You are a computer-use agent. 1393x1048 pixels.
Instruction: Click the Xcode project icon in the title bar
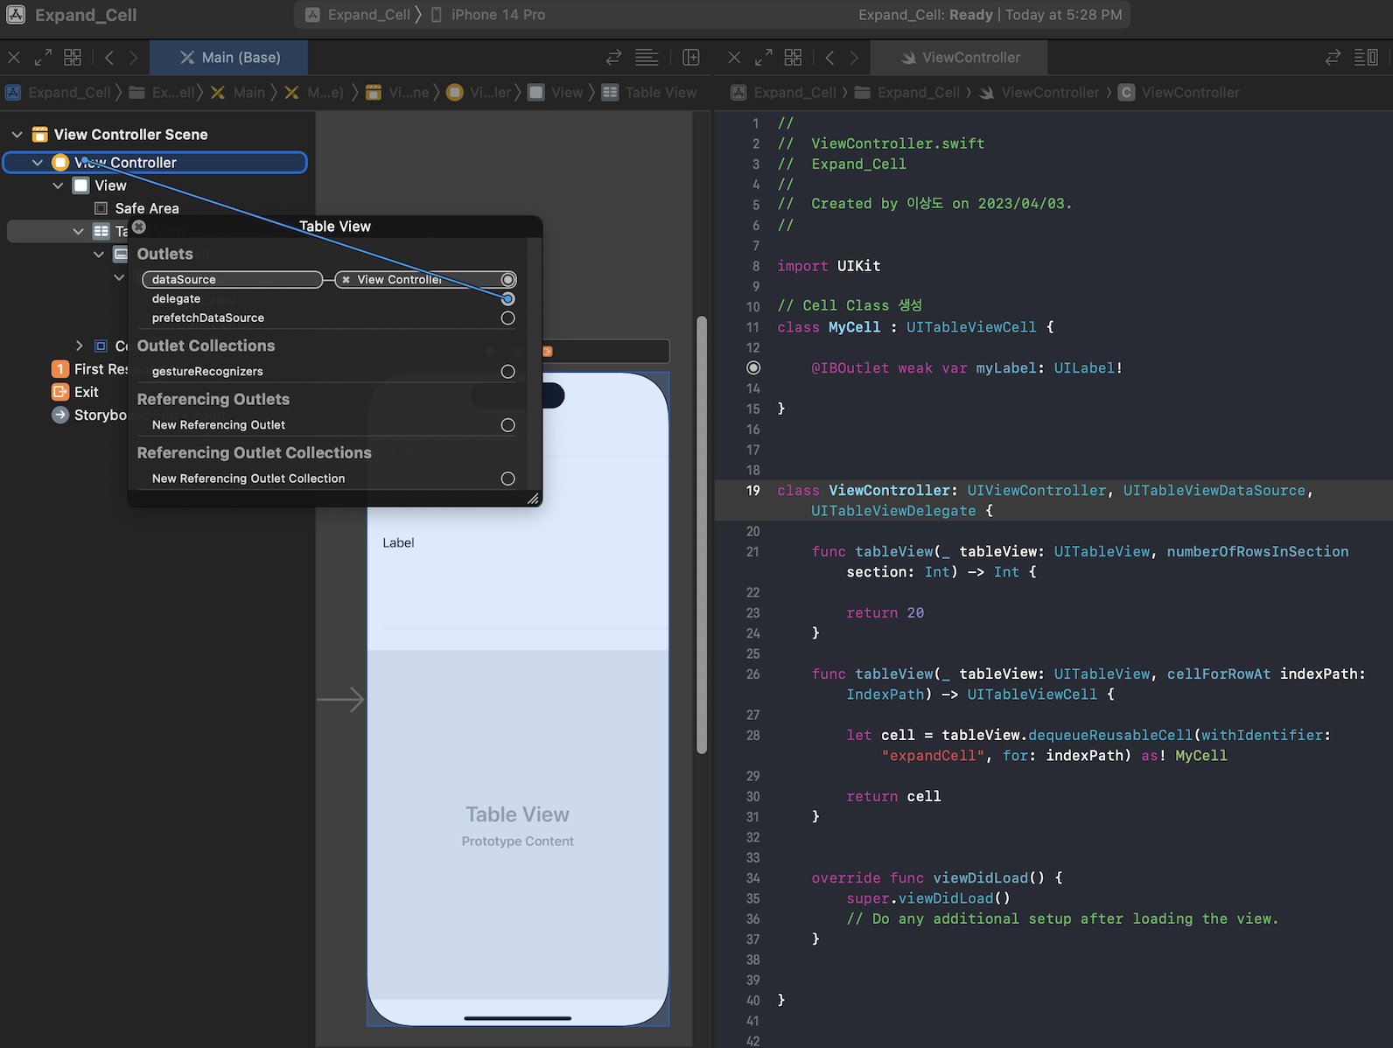tap(16, 15)
